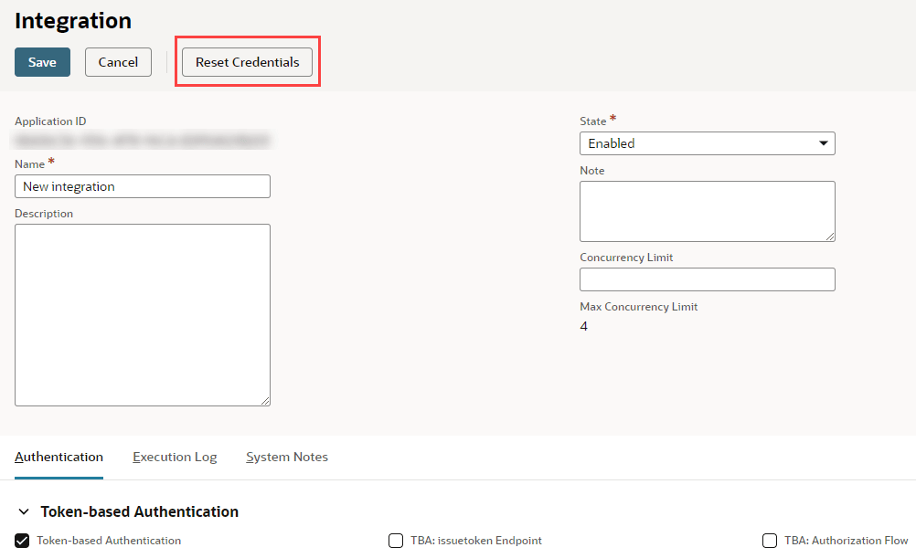
Task: Open the State dropdown showing Enabled
Action: 707,143
